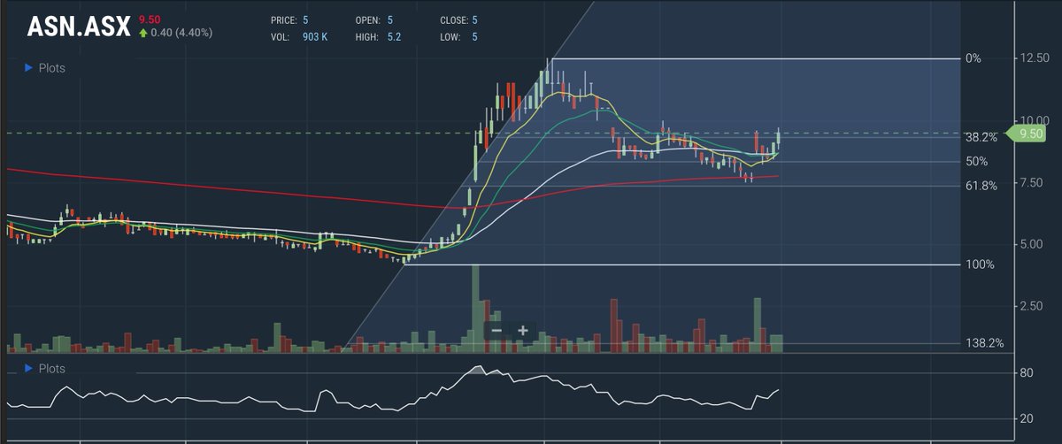Select the 50% Fibonacci level label
1062x444 pixels.
click(x=976, y=162)
